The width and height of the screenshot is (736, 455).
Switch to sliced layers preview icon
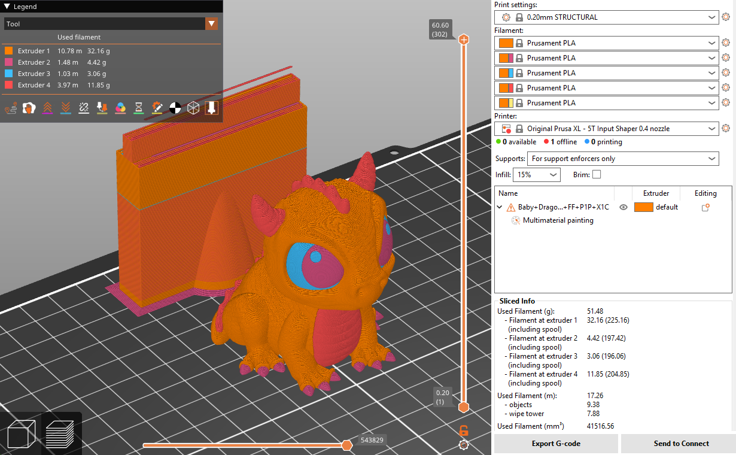(x=60, y=433)
